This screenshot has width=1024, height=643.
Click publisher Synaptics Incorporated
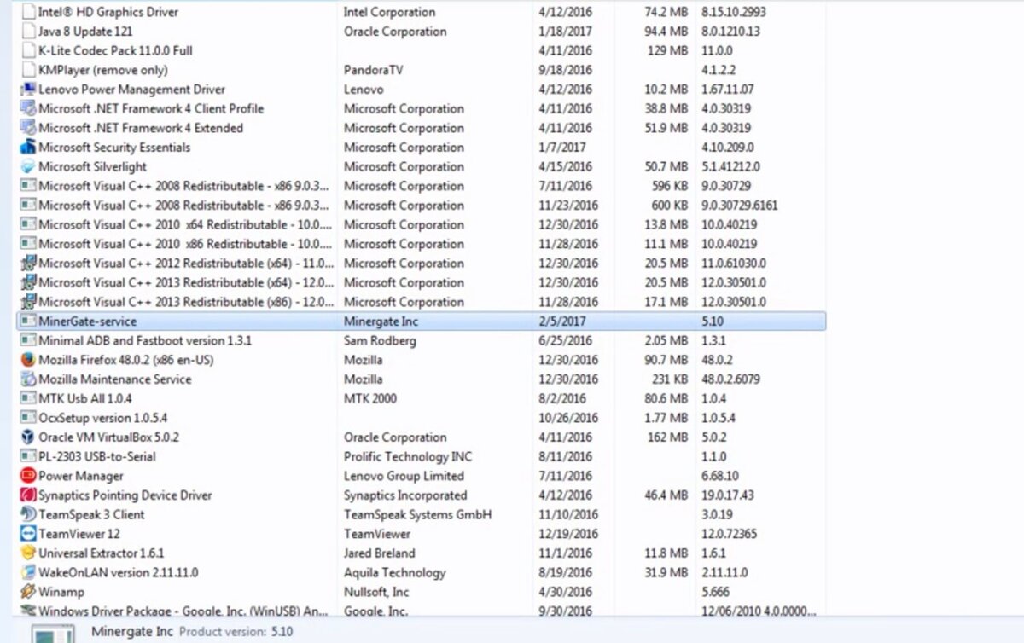tap(405, 495)
